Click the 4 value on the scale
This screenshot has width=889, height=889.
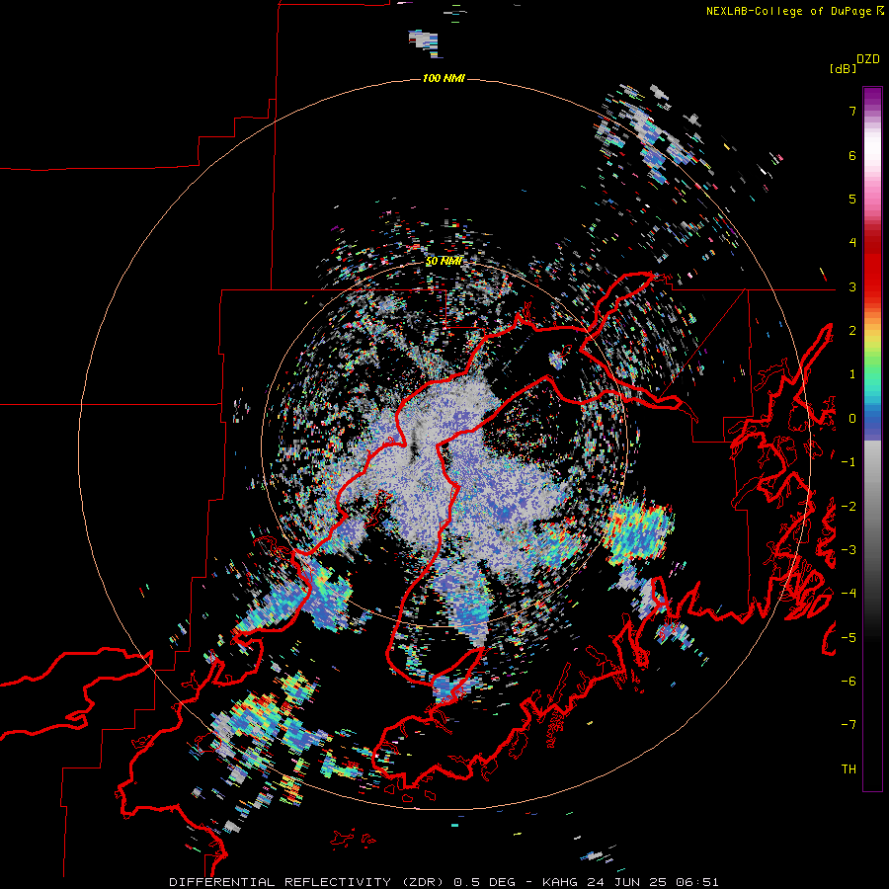[x=852, y=243]
